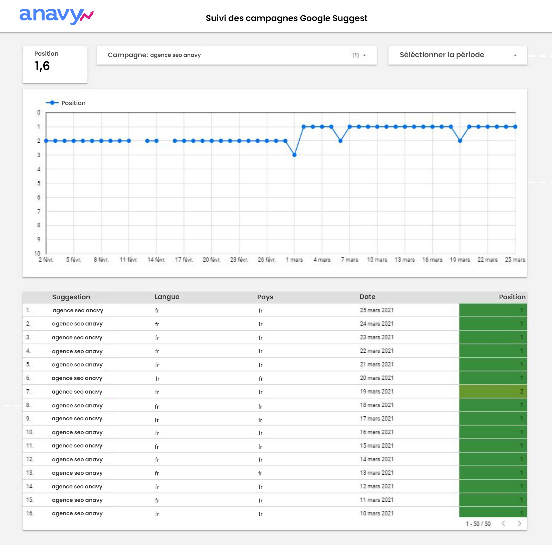Click green Position cell for 10 mars 2021
The height and width of the screenshot is (545, 552).
click(493, 512)
